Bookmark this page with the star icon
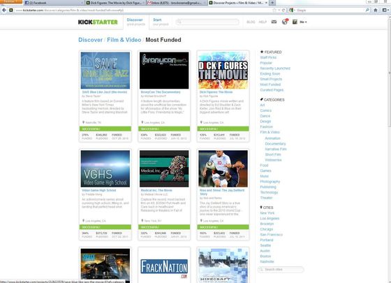391x283 pixels. [x=274, y=10]
